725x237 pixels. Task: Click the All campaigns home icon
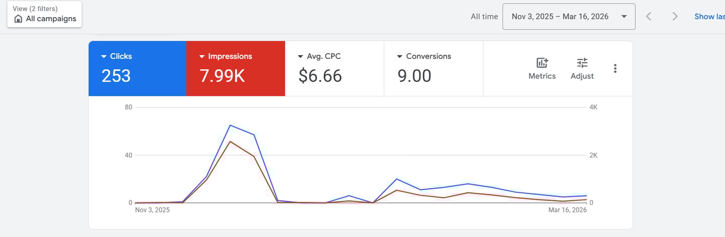18,19
